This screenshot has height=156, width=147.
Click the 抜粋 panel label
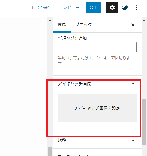click(x=62, y=140)
